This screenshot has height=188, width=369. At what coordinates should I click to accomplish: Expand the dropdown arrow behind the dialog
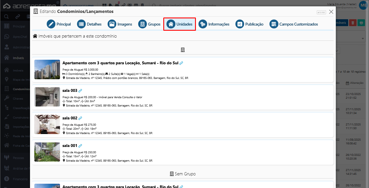pos(363,38)
